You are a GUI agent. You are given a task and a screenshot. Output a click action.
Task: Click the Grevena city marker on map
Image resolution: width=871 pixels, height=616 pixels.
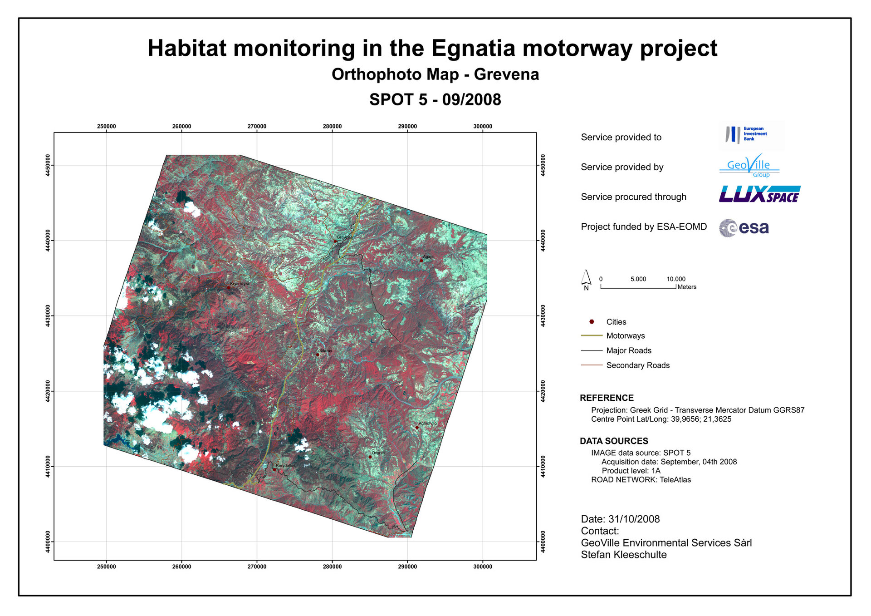click(335, 241)
